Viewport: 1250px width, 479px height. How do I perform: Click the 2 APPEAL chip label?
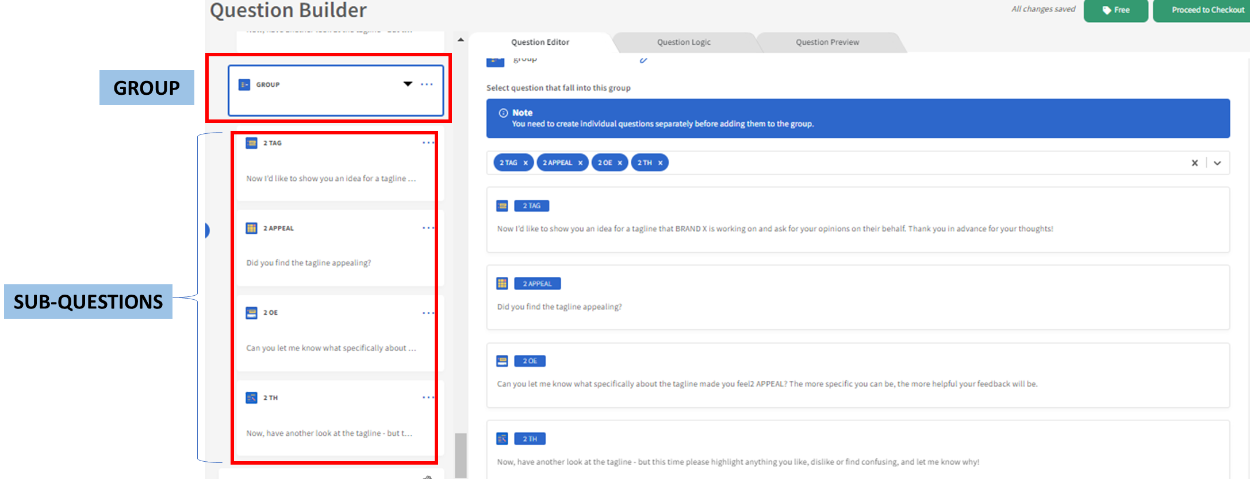557,163
